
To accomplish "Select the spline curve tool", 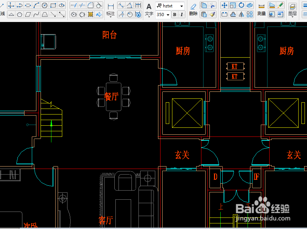I will click(x=36, y=14).
